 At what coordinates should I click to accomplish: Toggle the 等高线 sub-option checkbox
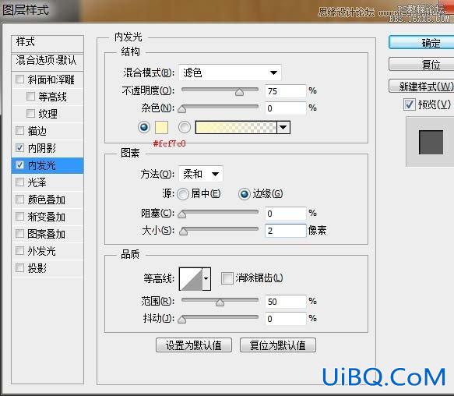[30, 96]
